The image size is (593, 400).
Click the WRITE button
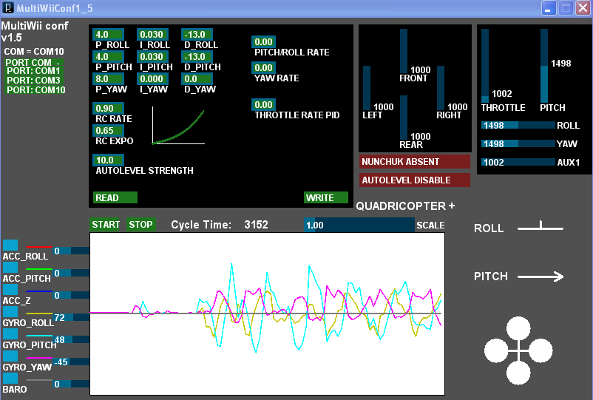click(x=326, y=197)
